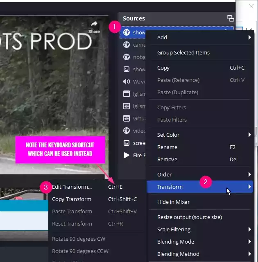This screenshot has height=262, width=258.
Task: Select the image icon of the 'scree' source
Action: [x=127, y=143]
